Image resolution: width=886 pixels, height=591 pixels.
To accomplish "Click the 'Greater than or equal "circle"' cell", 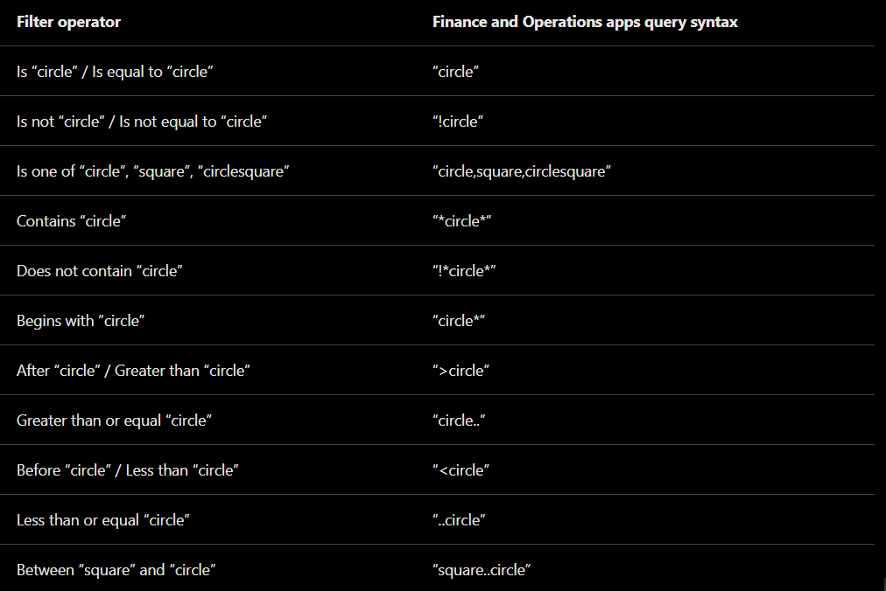I will 114,421.
